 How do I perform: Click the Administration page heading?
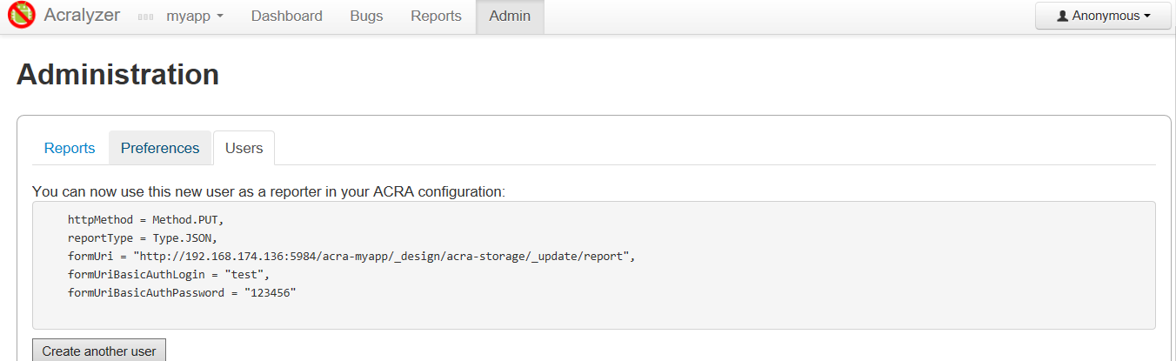118,74
